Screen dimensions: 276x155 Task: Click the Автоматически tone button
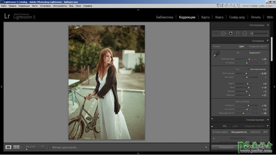(258, 69)
